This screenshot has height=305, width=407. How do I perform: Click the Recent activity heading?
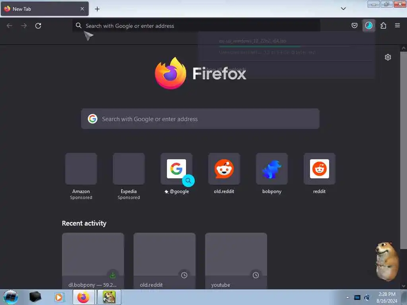(84, 223)
